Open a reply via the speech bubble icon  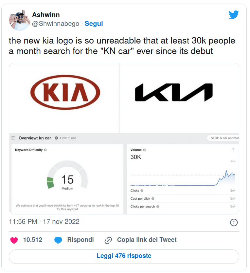(59, 240)
